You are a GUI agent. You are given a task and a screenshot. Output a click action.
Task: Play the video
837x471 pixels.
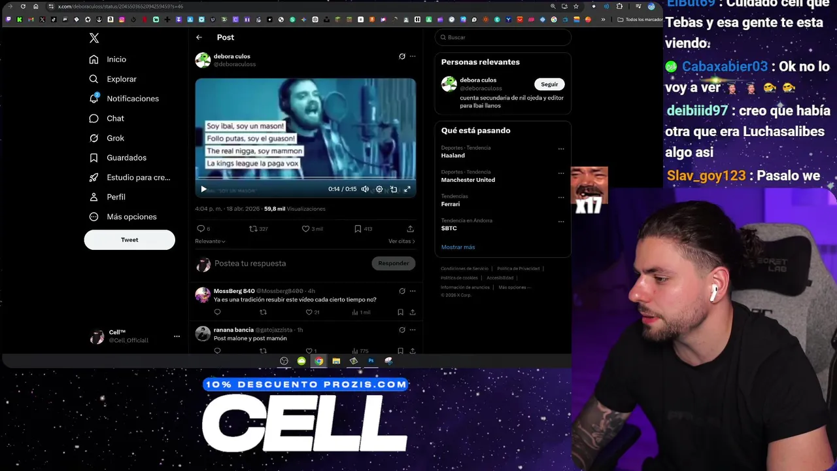pos(203,189)
